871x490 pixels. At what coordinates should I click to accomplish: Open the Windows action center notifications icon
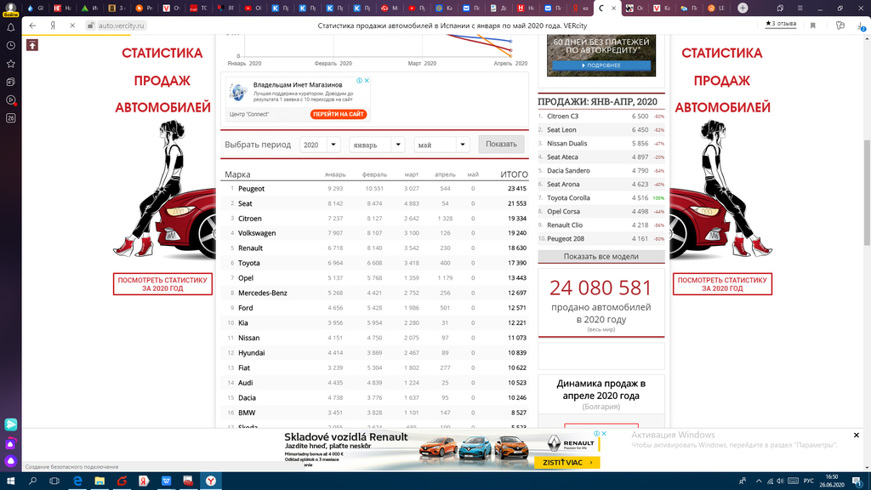[857, 481]
